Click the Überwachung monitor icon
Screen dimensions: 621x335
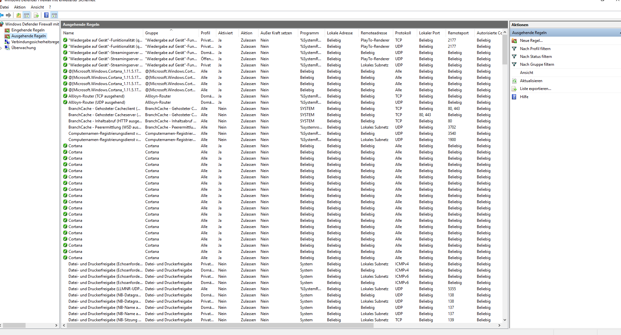7,48
